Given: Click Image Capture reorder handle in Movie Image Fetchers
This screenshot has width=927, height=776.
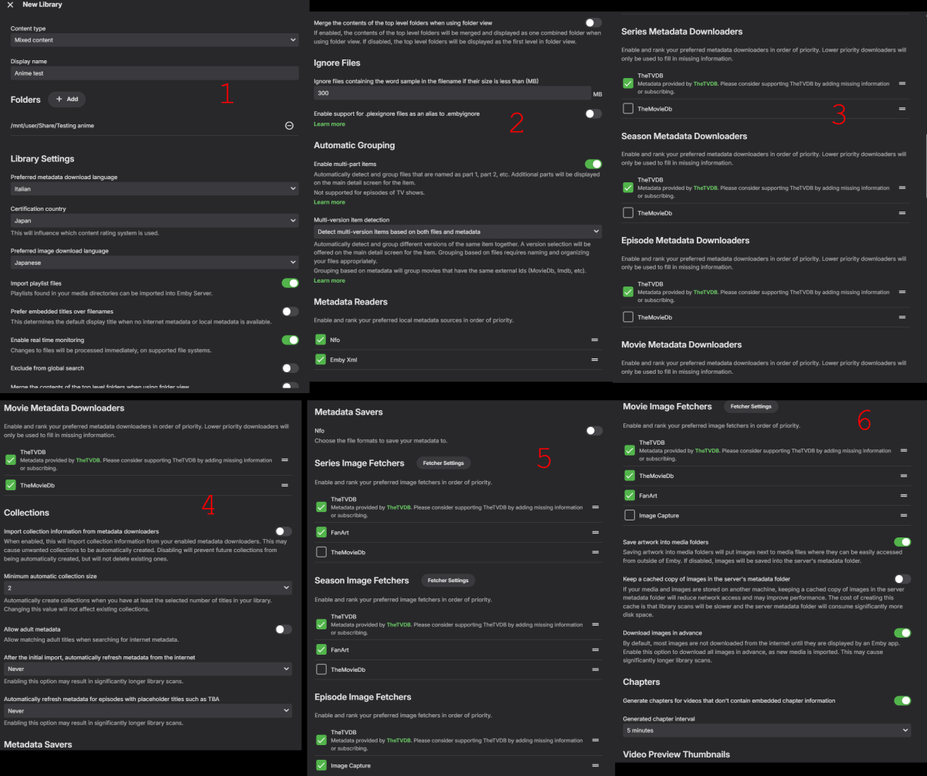Looking at the screenshot, I should click(x=902, y=515).
